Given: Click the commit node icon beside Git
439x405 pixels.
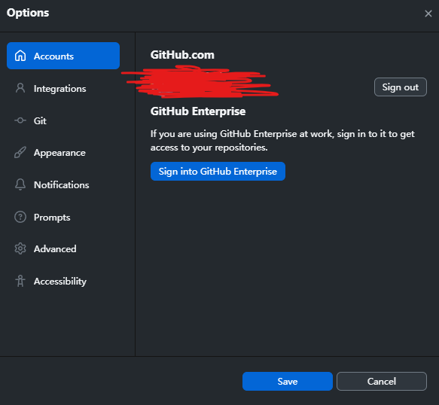Looking at the screenshot, I should [x=20, y=120].
